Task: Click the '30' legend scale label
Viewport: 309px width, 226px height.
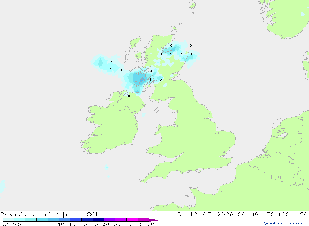Action: pos(106,224)
